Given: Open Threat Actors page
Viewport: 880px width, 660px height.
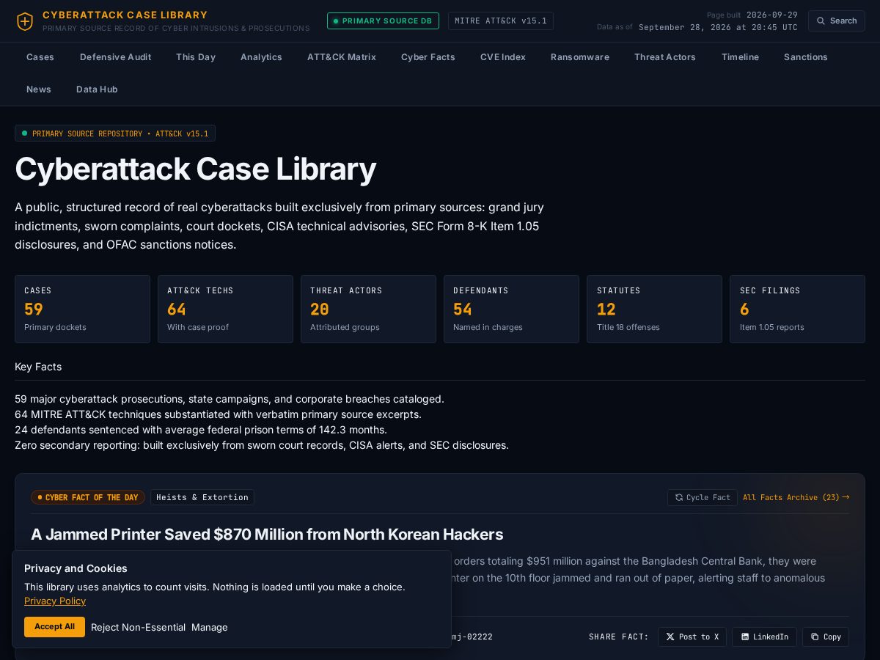Looking at the screenshot, I should coord(665,57).
